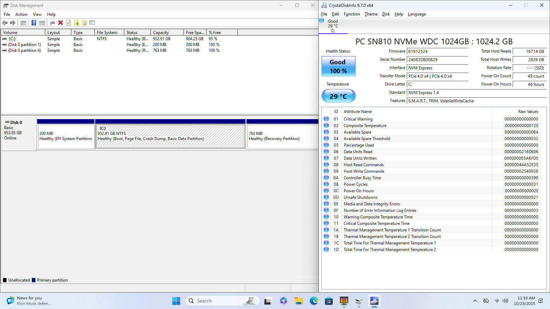Click the Disk 0 label panel
The height and width of the screenshot is (309, 550).
click(19, 134)
